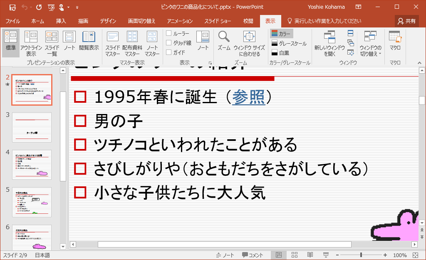Click the 共有 share button

coord(406,21)
